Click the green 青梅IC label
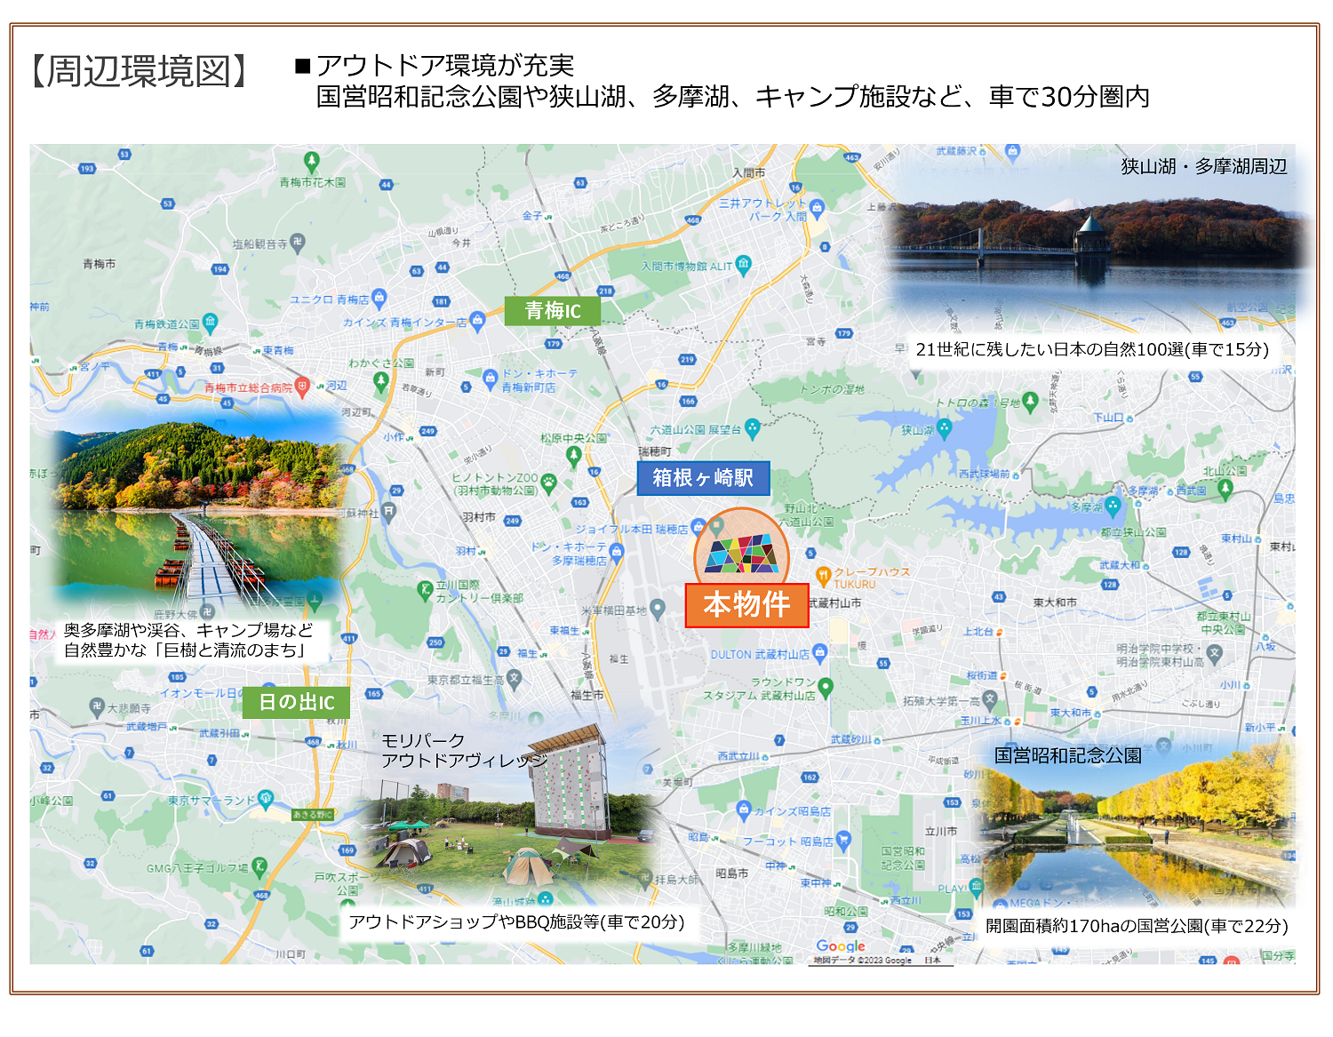The image size is (1333, 1037). point(553,311)
